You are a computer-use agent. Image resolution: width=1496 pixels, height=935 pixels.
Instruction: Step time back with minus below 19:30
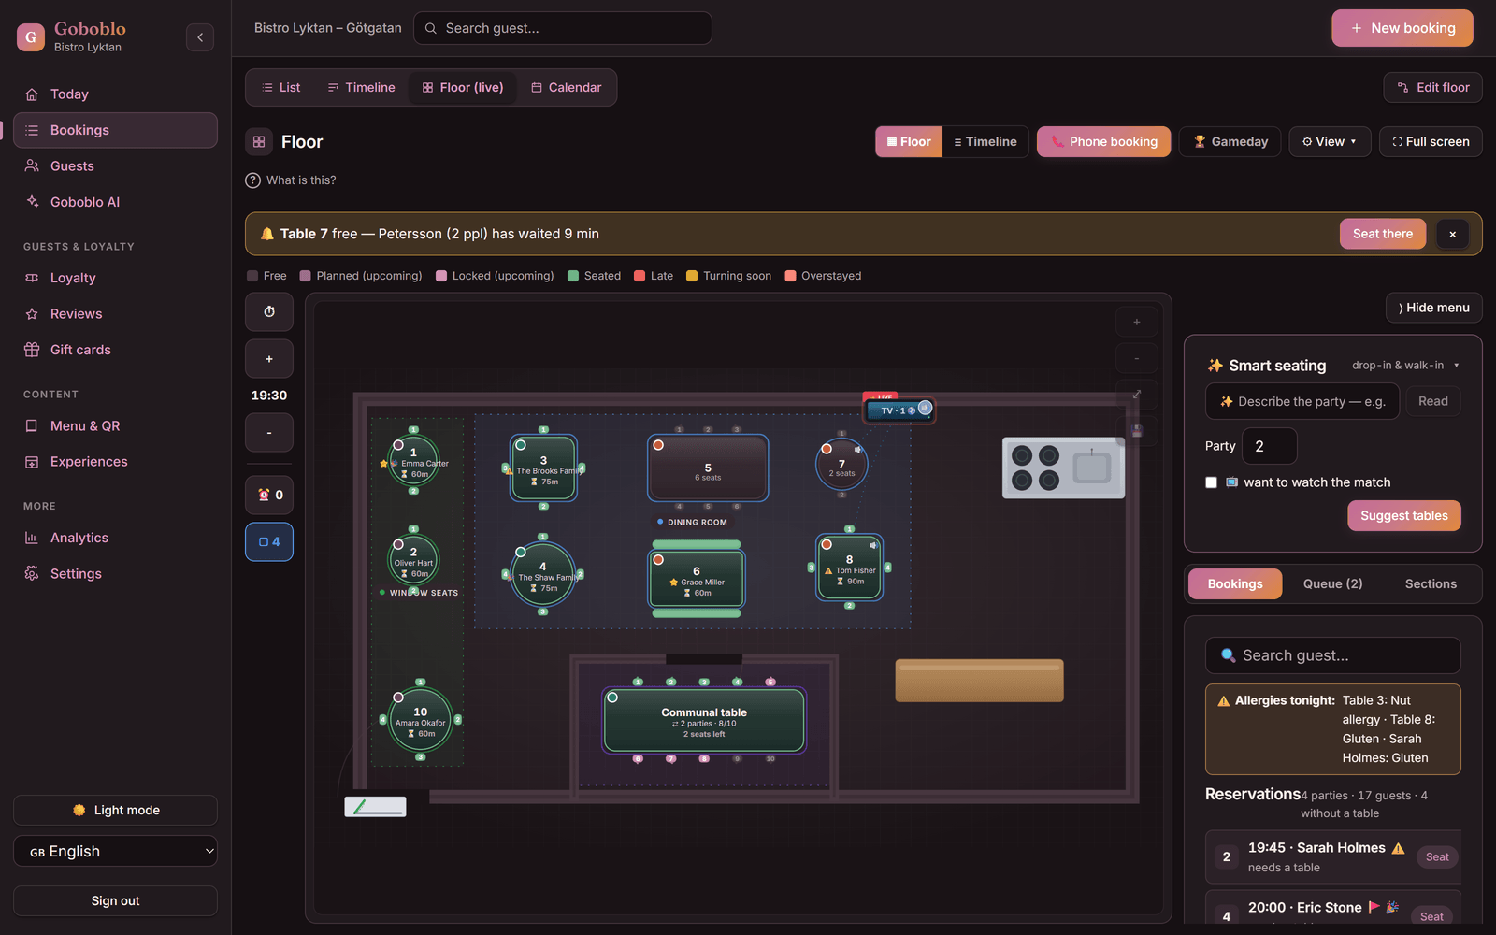[x=269, y=433]
